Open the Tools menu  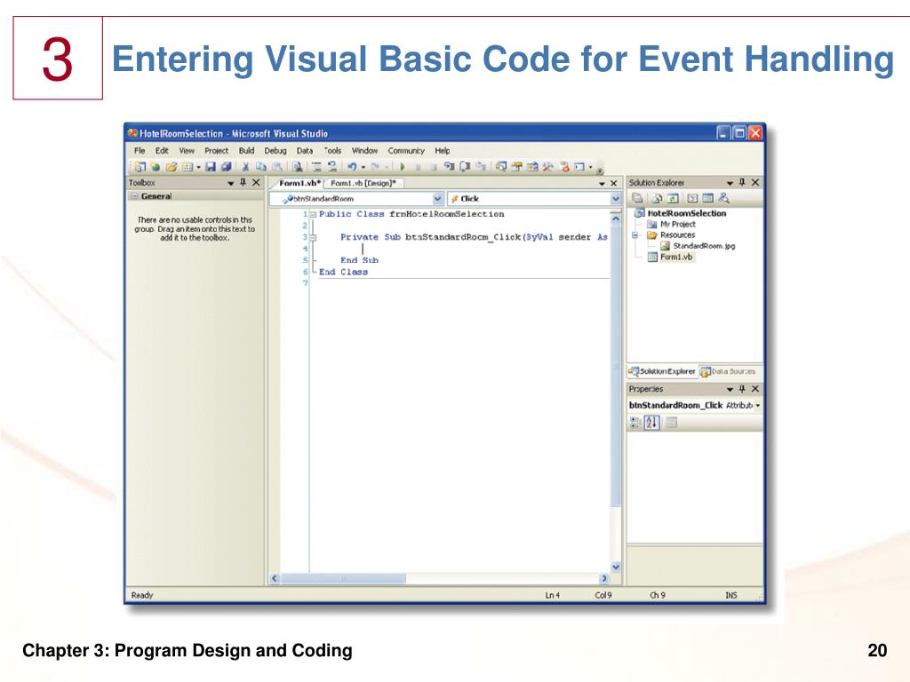tap(332, 150)
